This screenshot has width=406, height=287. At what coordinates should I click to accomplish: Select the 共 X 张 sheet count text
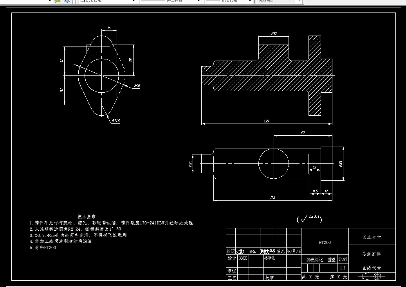pos(310,277)
